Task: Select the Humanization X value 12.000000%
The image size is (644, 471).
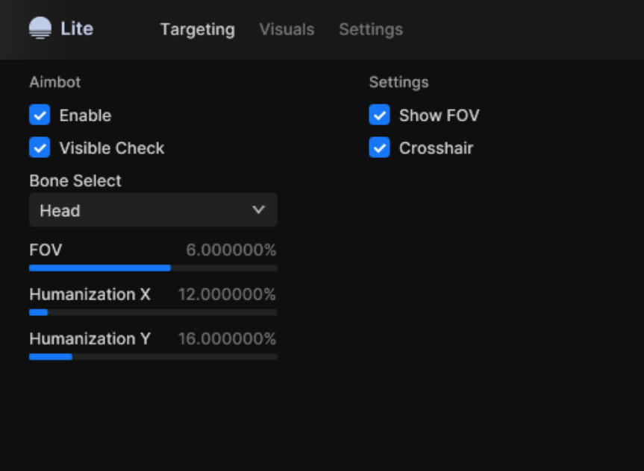Action: [x=227, y=294]
